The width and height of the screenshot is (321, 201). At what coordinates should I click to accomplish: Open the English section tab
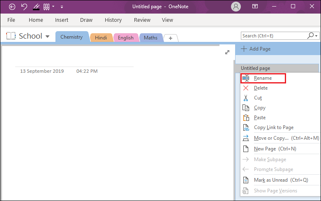point(126,38)
